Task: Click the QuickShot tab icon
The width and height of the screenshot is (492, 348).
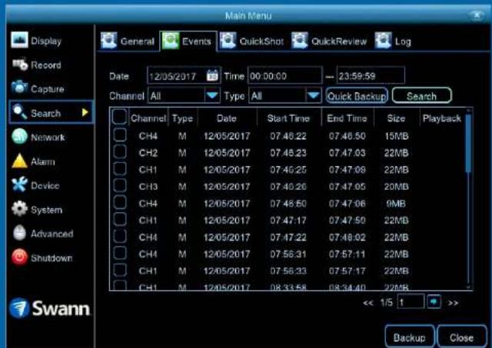Action: [x=228, y=41]
